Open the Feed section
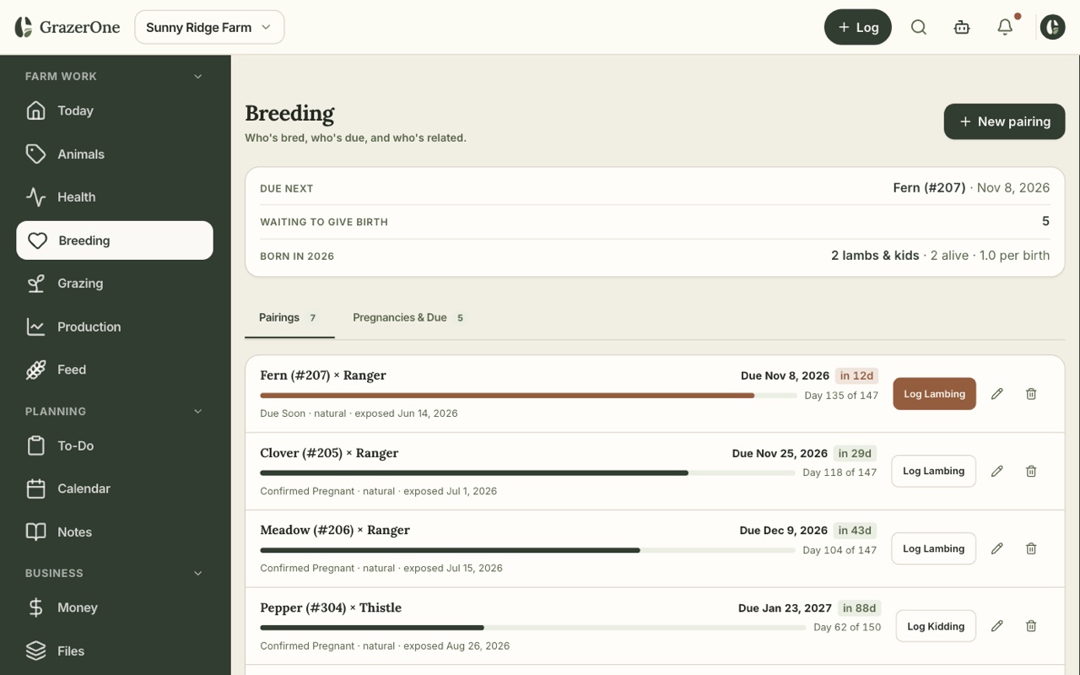The image size is (1080, 675). (115, 370)
